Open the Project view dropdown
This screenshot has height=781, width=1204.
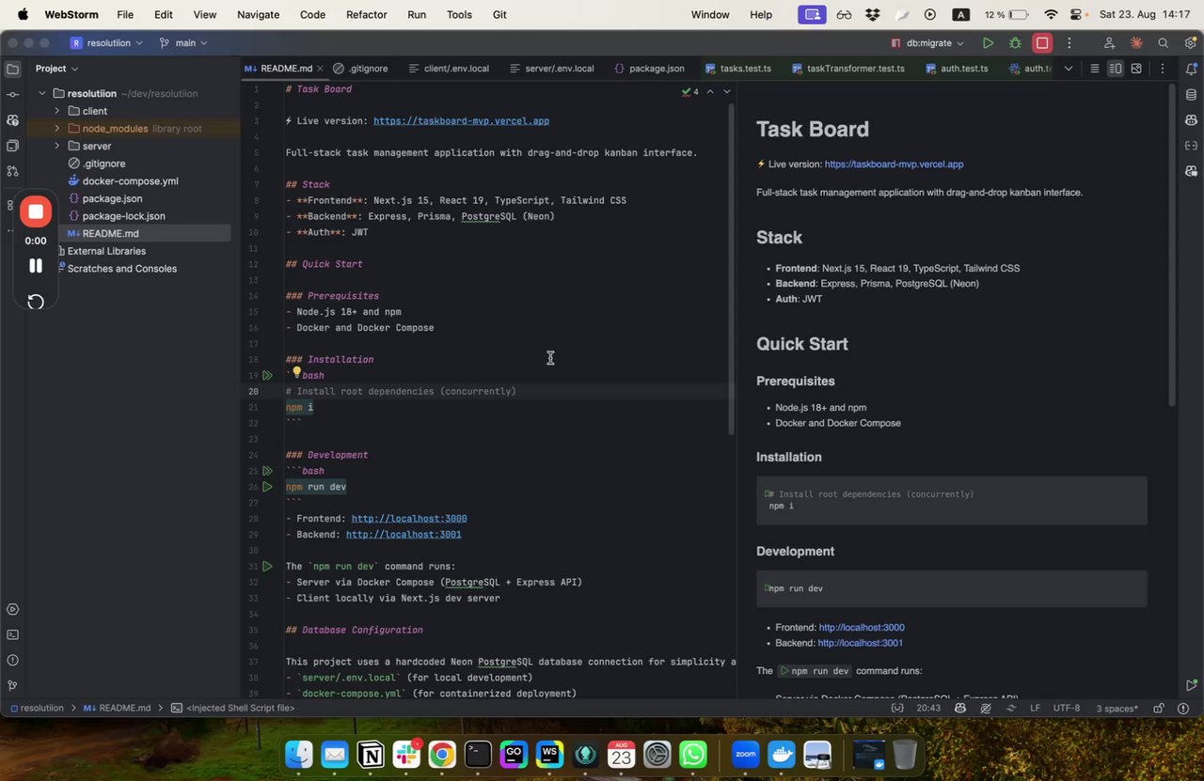click(x=57, y=69)
